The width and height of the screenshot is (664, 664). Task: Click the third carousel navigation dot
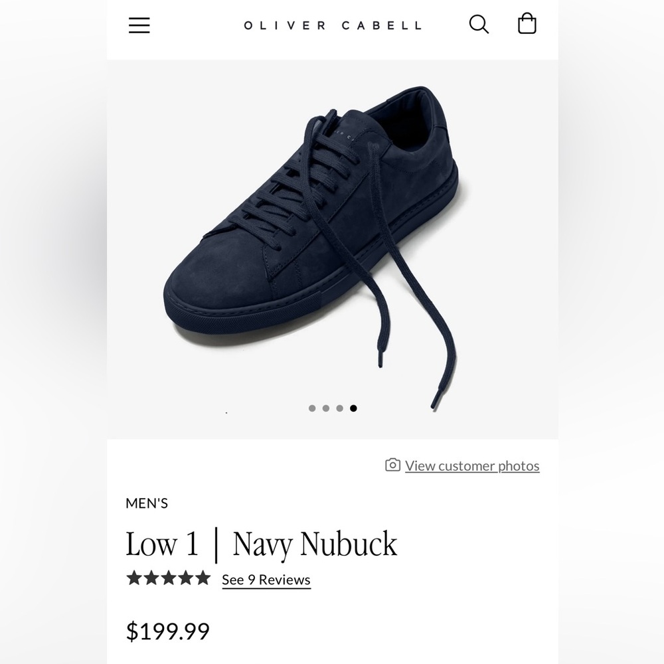tap(340, 408)
